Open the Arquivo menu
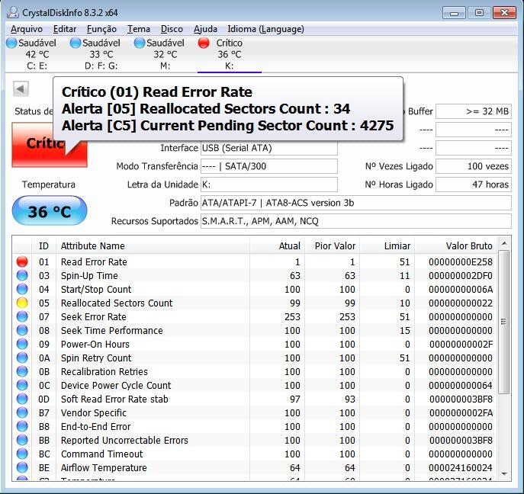The height and width of the screenshot is (494, 524). [x=27, y=29]
